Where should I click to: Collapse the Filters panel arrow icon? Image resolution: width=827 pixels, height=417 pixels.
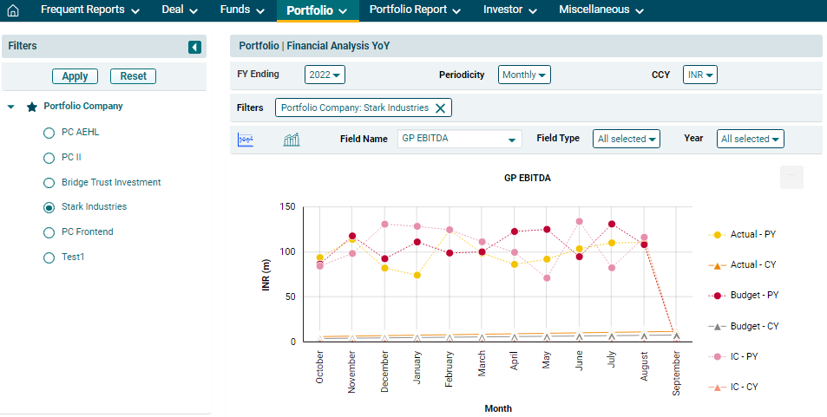click(194, 47)
